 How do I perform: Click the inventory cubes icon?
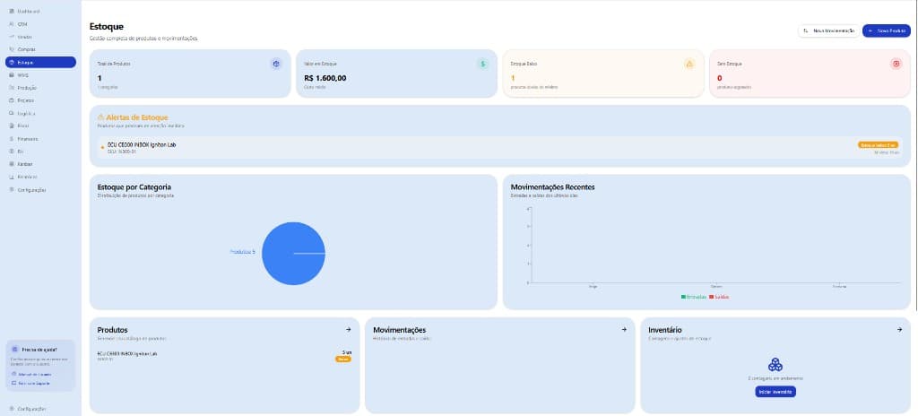775,365
